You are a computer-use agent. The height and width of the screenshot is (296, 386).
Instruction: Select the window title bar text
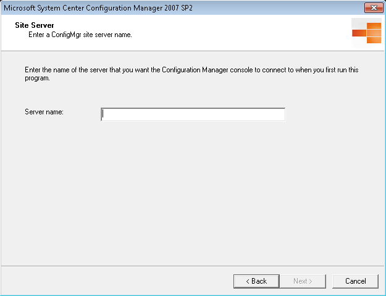pos(98,8)
